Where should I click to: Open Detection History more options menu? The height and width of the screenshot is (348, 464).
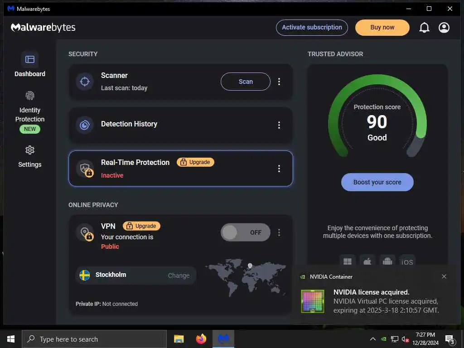[x=279, y=125]
